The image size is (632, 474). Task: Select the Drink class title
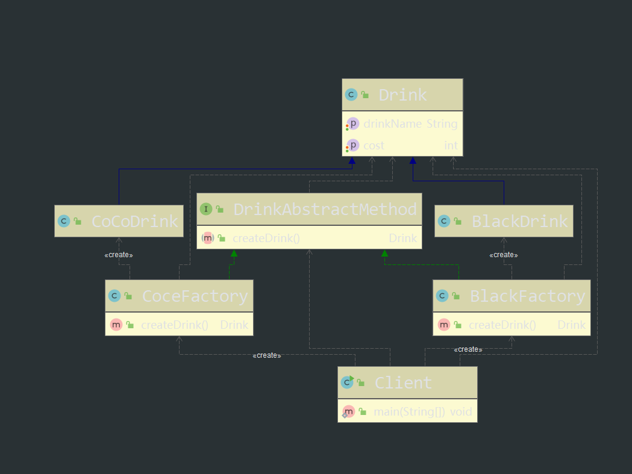(402, 95)
